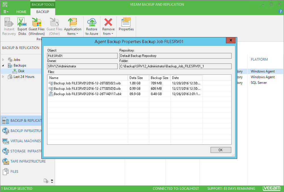Image resolution: width=284 pixels, height=192 pixels.
Task: Open the Remove from dropdown
Action: click(x=108, y=26)
